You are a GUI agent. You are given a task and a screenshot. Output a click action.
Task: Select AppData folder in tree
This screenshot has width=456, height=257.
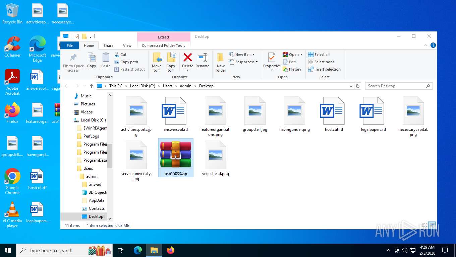96,200
